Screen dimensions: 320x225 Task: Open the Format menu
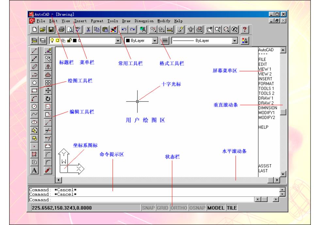click(97, 21)
